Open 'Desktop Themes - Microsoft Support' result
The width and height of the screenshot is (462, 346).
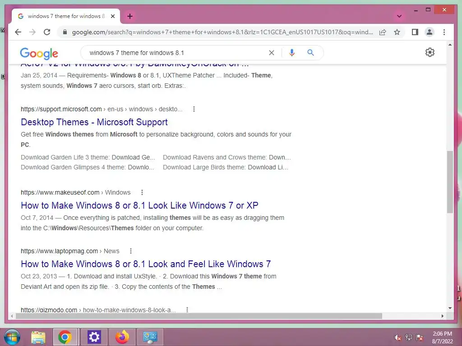[x=94, y=122]
